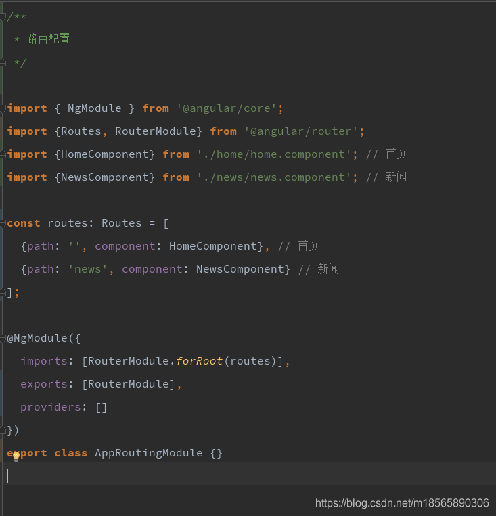496x516 pixels.
Task: Click the // 新闻 comment after NewsComponent import
Action: coord(386,177)
